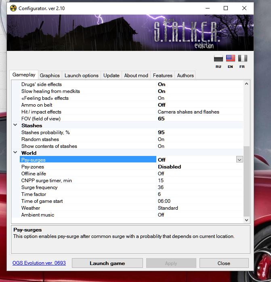Click Time factor value 6

pyautogui.click(x=159, y=194)
